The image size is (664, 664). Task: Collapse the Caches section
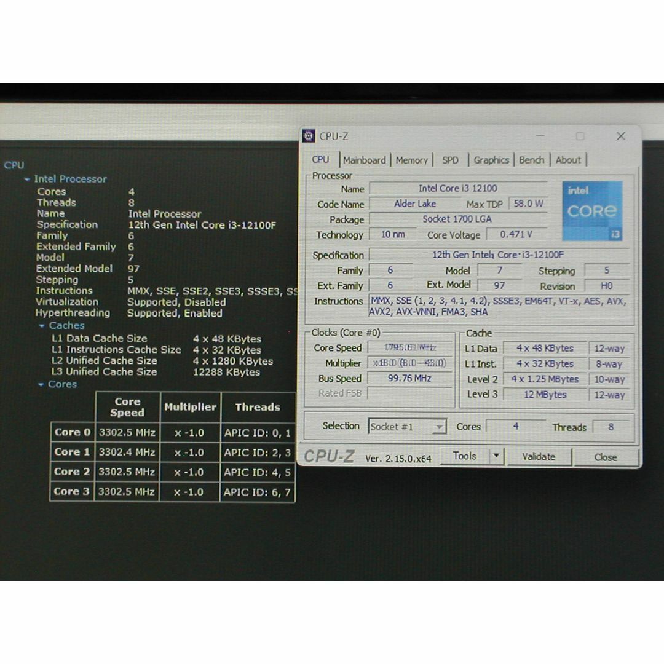tap(42, 326)
